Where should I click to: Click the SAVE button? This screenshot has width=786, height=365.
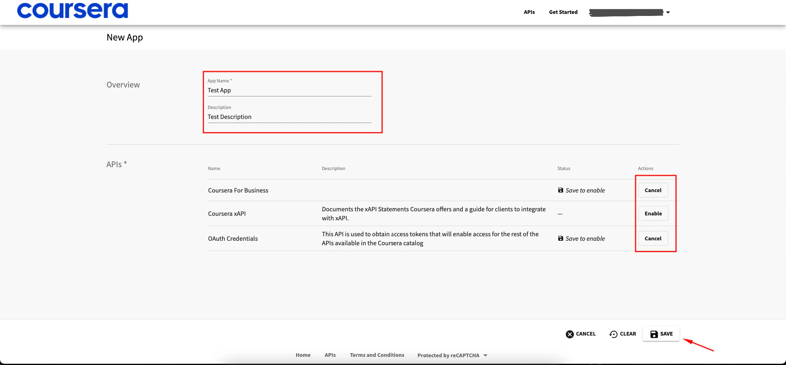(661, 334)
